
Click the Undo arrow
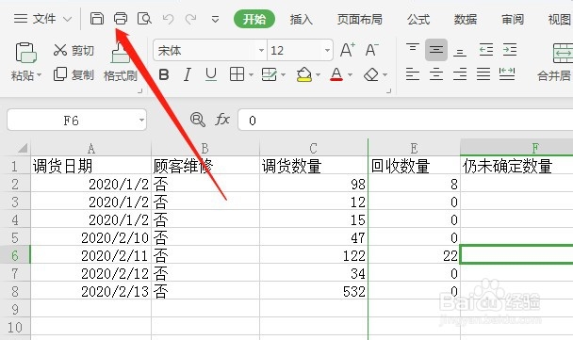[x=168, y=19]
